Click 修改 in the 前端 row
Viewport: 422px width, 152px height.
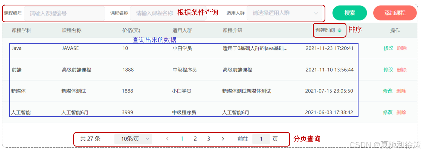point(388,70)
